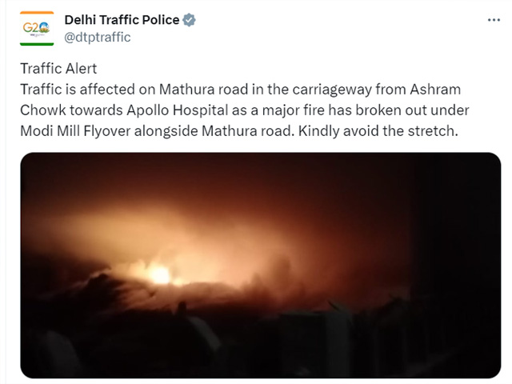Click the words Apollo Hospital in tweet
Viewport: 512px width, 384px height.
[178, 110]
